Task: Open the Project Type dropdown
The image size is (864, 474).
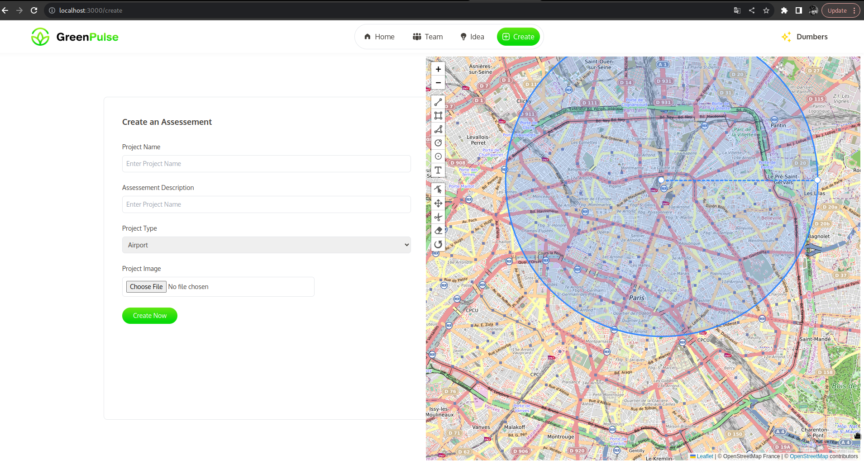Action: [267, 245]
